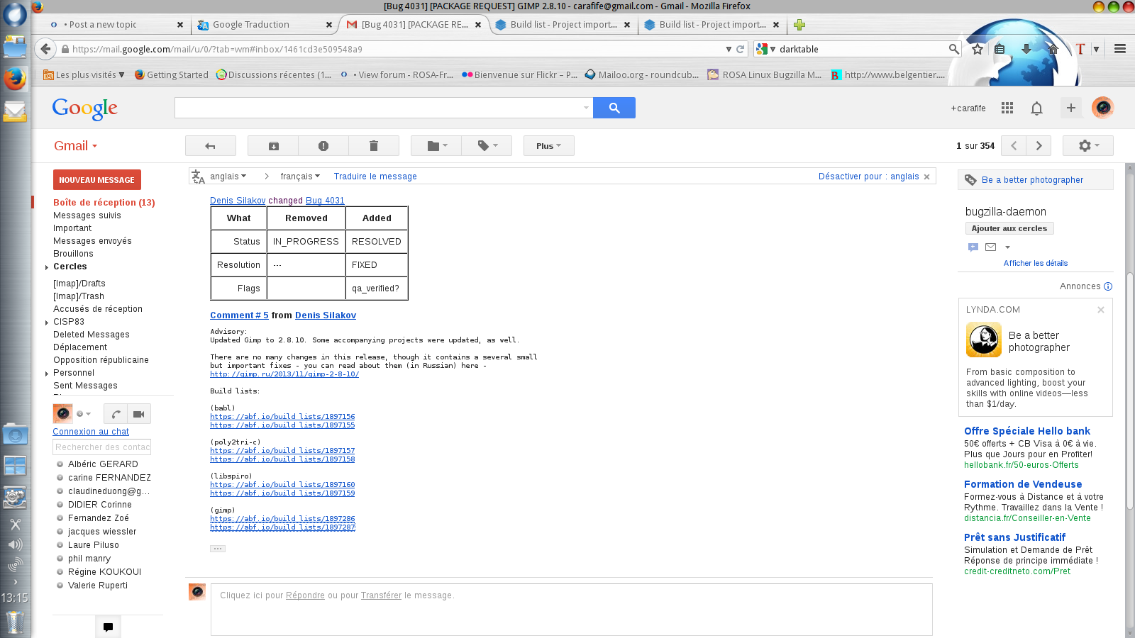The width and height of the screenshot is (1135, 638).
Task: Dismiss the translation bar with its X
Action: 926,177
